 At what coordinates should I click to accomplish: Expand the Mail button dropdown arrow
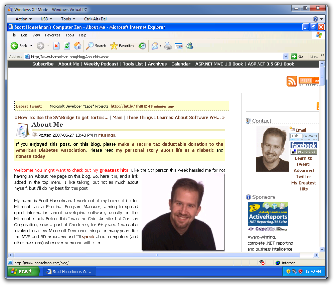click(x=160, y=46)
